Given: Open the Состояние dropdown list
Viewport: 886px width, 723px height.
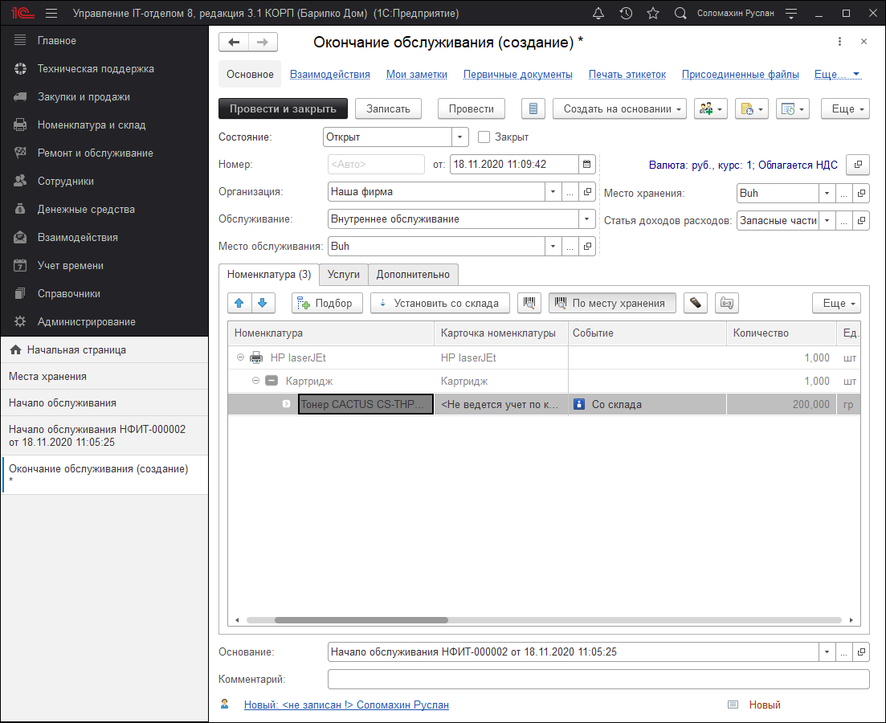Looking at the screenshot, I should [459, 137].
